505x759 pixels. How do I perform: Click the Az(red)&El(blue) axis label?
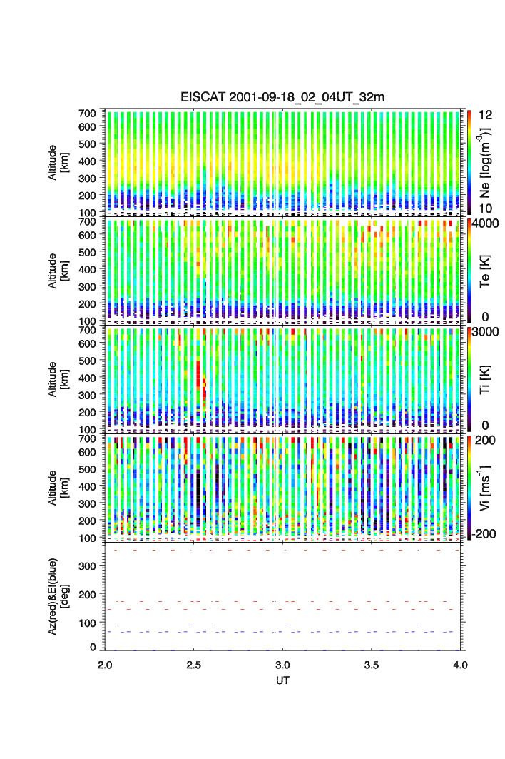pyautogui.click(x=57, y=595)
